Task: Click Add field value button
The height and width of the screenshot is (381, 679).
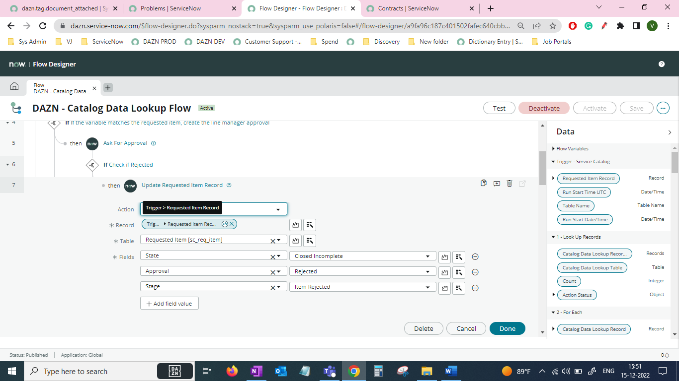Action: coord(170,303)
